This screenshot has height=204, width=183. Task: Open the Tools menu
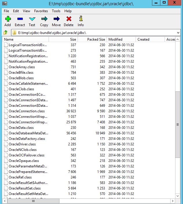pyautogui.click(x=56, y=11)
